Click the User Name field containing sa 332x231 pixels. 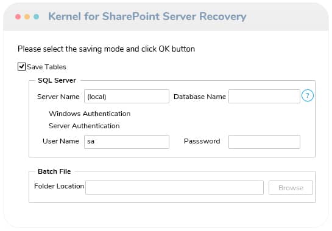(x=127, y=142)
